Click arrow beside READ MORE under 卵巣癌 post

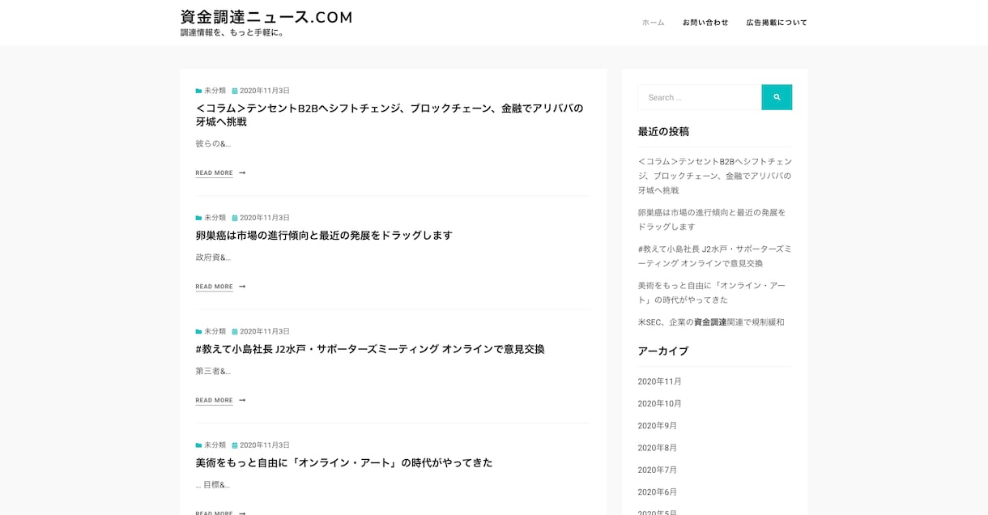[x=242, y=287]
